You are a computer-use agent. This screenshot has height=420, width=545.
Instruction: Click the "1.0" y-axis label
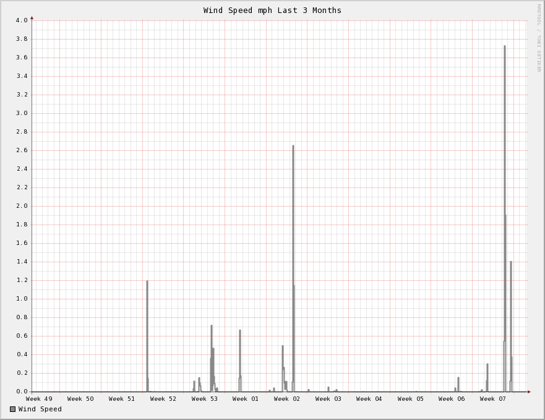coord(22,299)
